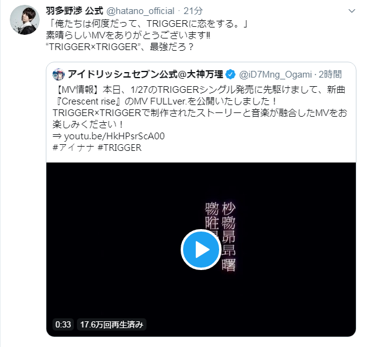The image size is (365, 347).
Task: Click the アイドリッシュセブン公式@大神万理 name
Action: 145,75
